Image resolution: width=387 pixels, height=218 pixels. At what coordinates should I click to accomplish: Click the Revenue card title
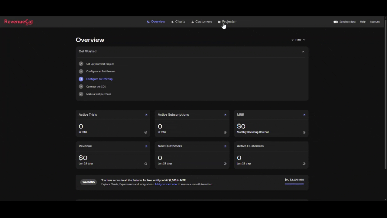click(x=85, y=146)
